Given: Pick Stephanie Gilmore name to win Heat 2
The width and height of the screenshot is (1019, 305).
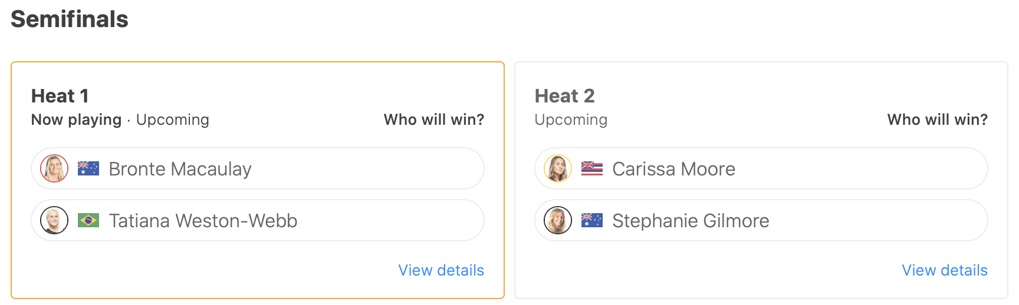Looking at the screenshot, I should 691,221.
